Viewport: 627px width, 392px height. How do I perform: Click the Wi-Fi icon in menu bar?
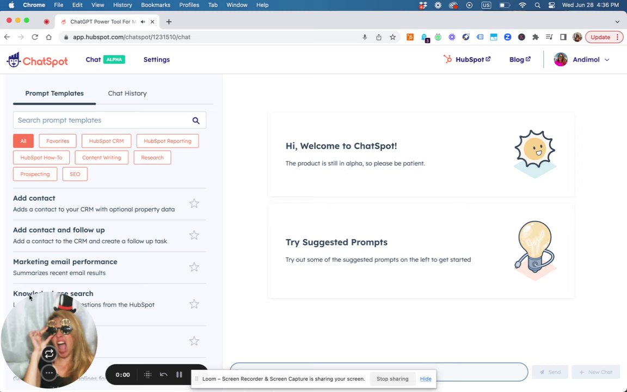pos(522,5)
